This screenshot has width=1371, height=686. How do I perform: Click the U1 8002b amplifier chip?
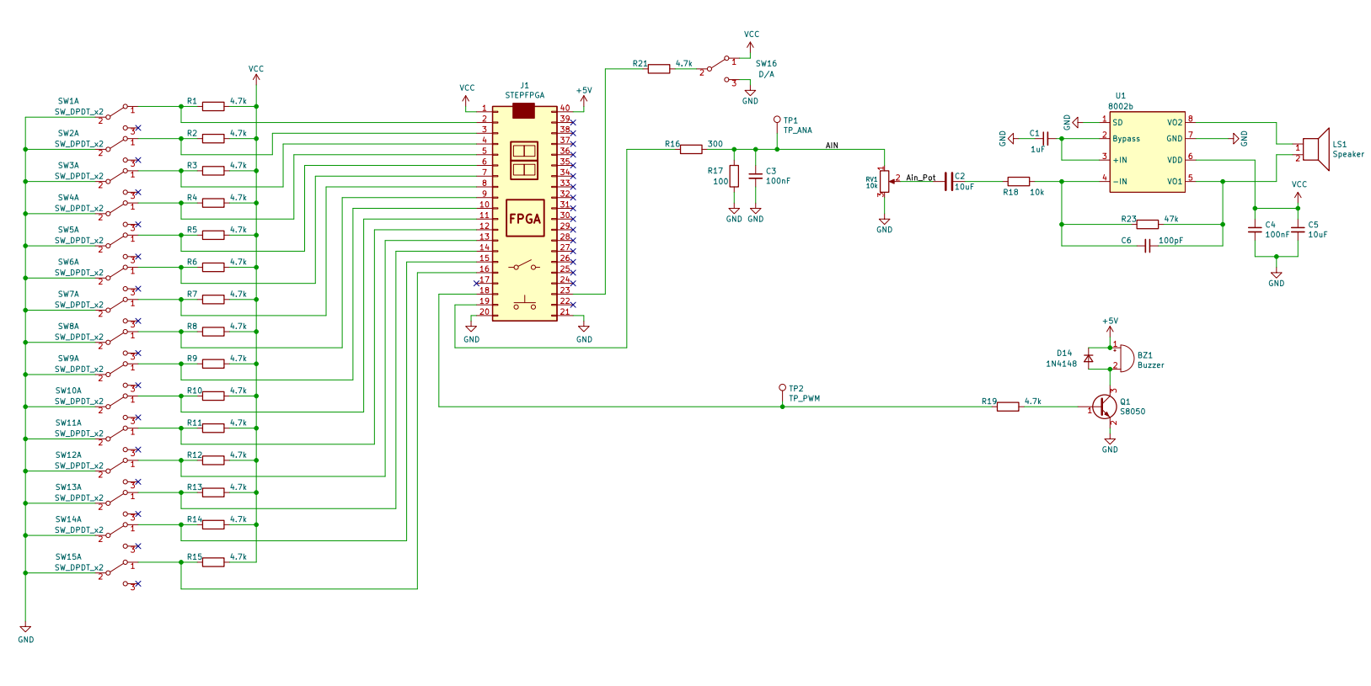click(x=1147, y=152)
